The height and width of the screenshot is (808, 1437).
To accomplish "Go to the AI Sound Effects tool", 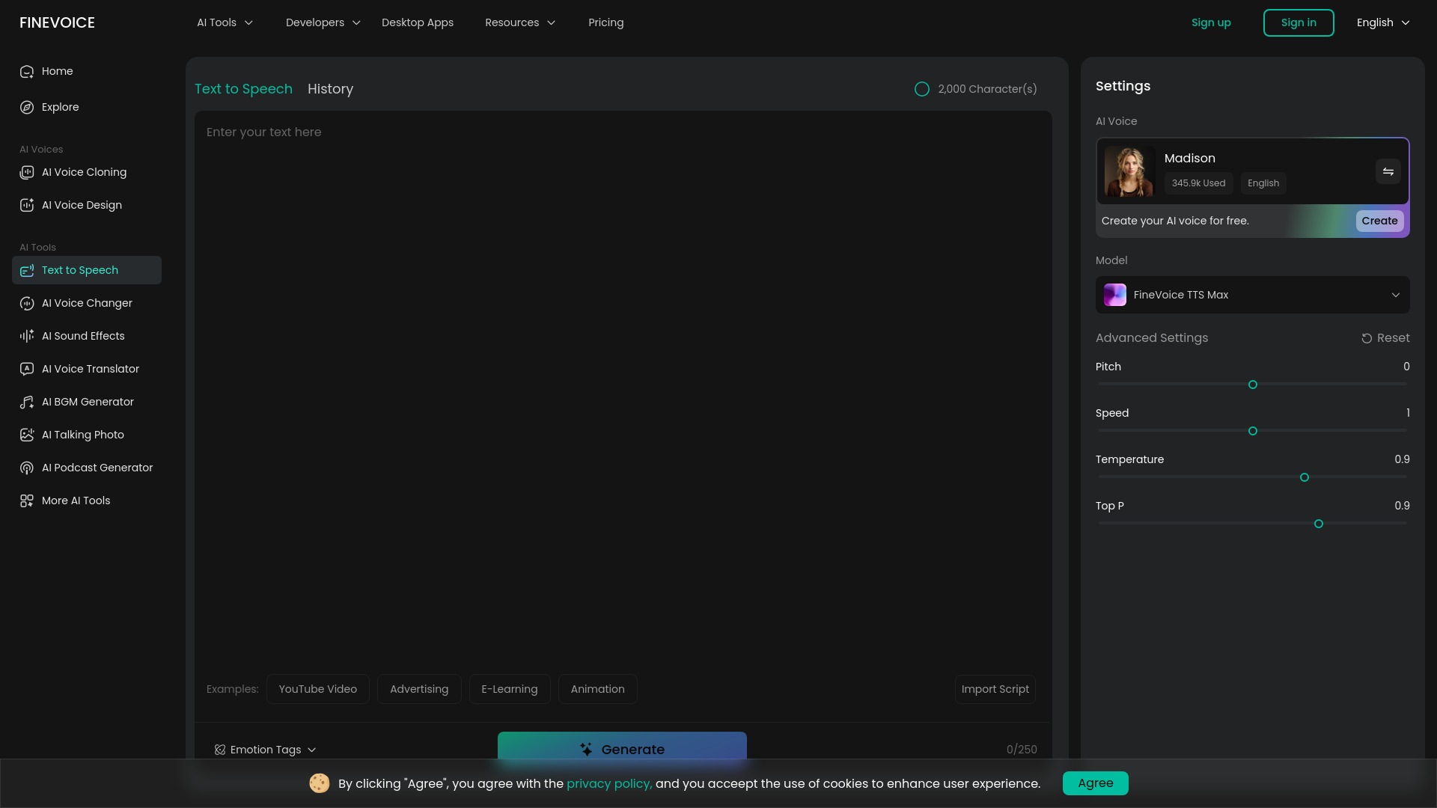I will [x=83, y=336].
